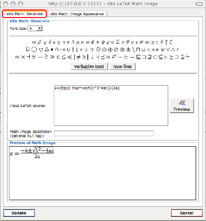Insert the equilibrium arrows ⇌ symbol

click(114, 57)
